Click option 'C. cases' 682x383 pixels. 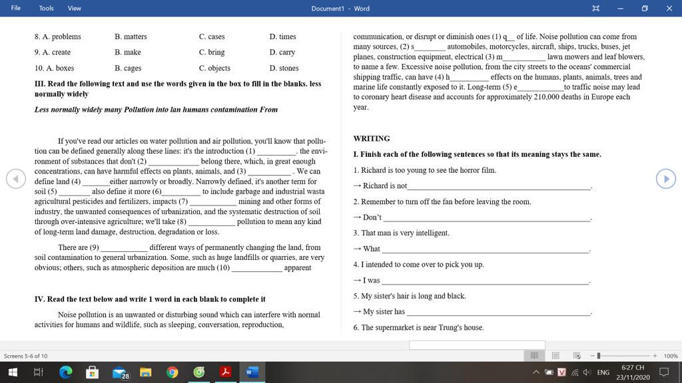(x=212, y=37)
